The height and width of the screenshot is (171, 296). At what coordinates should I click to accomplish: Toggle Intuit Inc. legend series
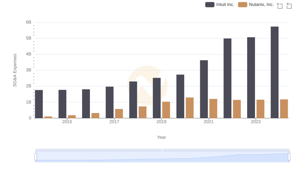[220, 4]
